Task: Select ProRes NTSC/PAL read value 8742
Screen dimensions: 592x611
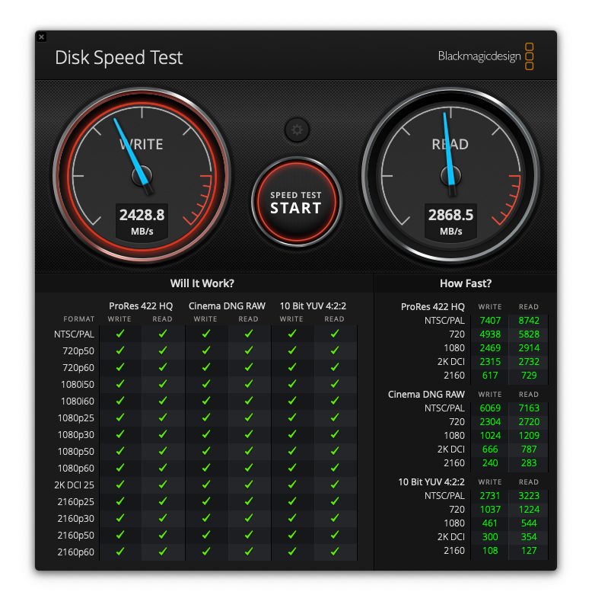Action: coord(529,320)
